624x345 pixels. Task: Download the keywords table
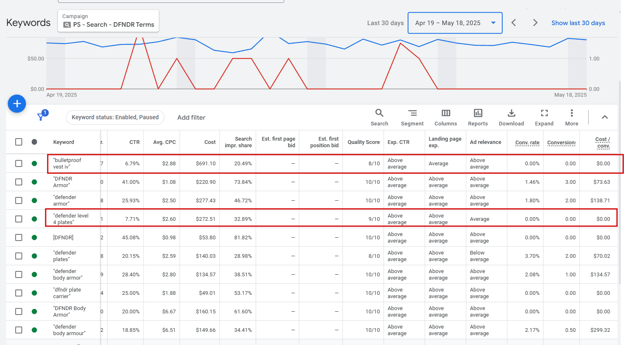coord(511,113)
